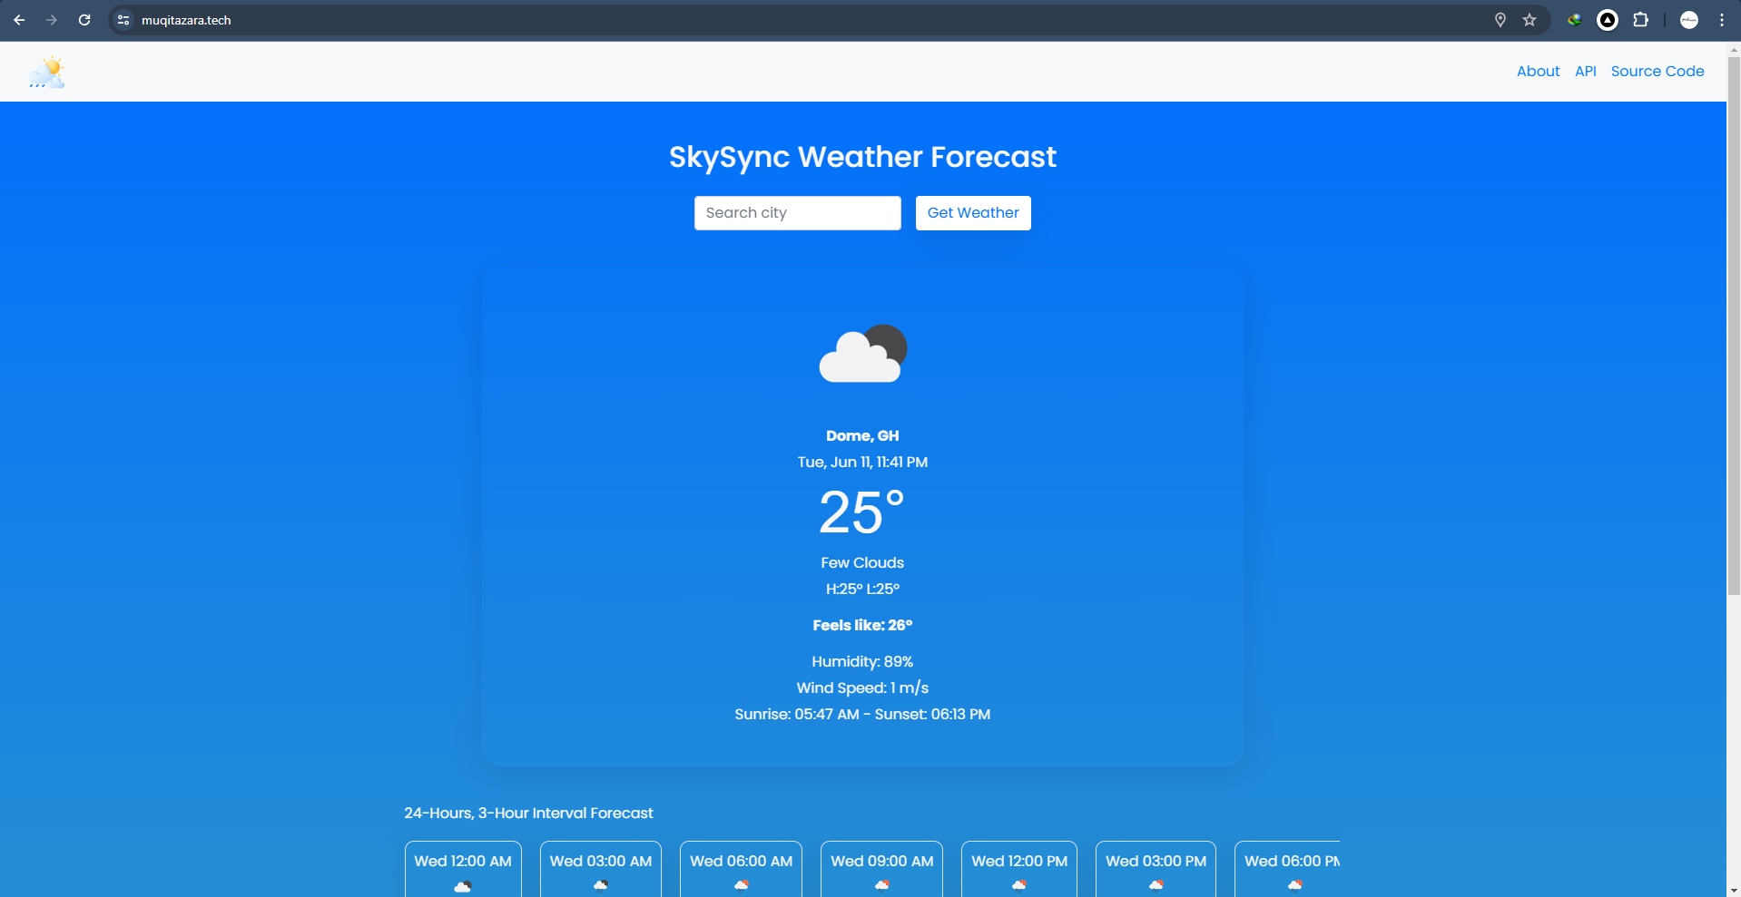
Task: Click the Wed 12:00 AM forecast cloud icon
Action: click(462, 886)
